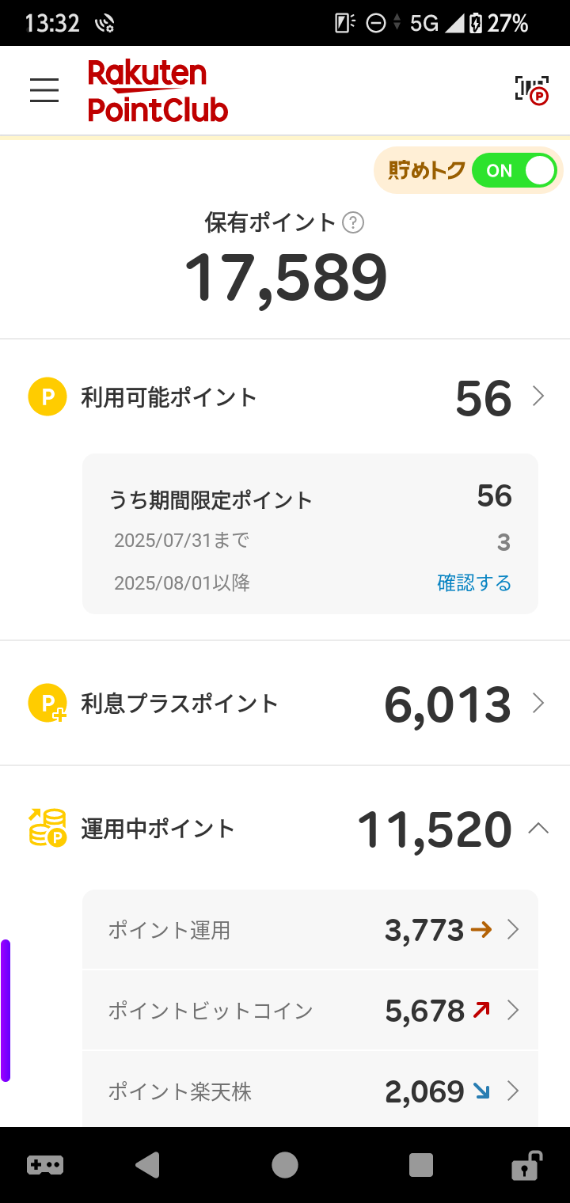Image resolution: width=570 pixels, height=1203 pixels.
Task: Turn off the 貯めトク toggle
Action: pos(515,171)
